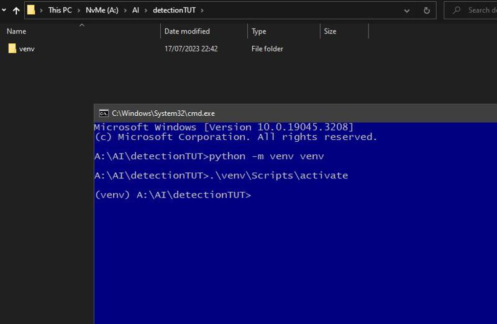
Task: Navigate to AI breadcrumb folder
Action: 135,10
